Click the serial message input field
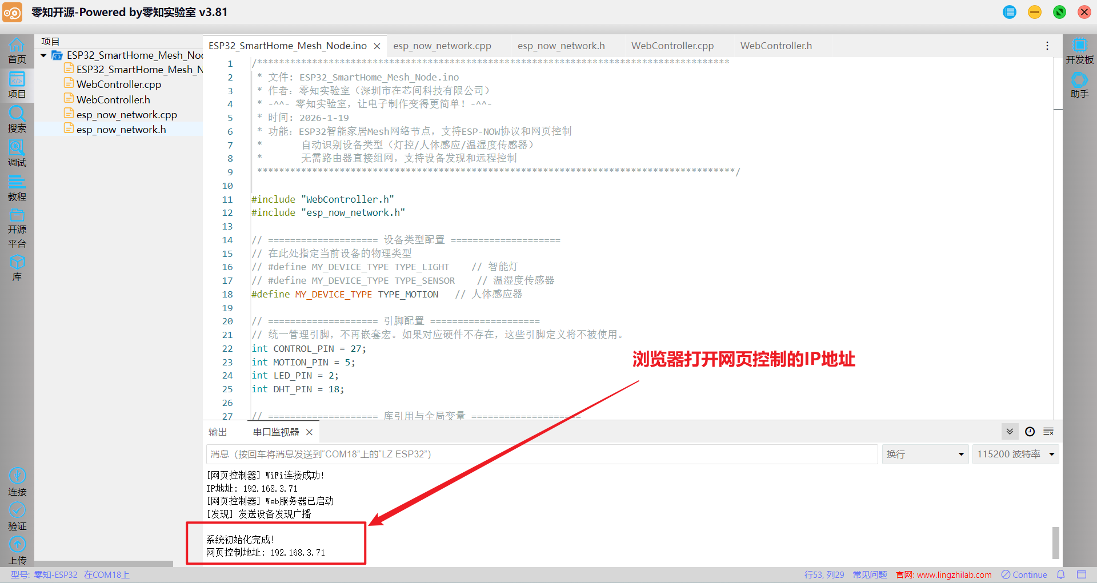The width and height of the screenshot is (1097, 583). point(542,454)
